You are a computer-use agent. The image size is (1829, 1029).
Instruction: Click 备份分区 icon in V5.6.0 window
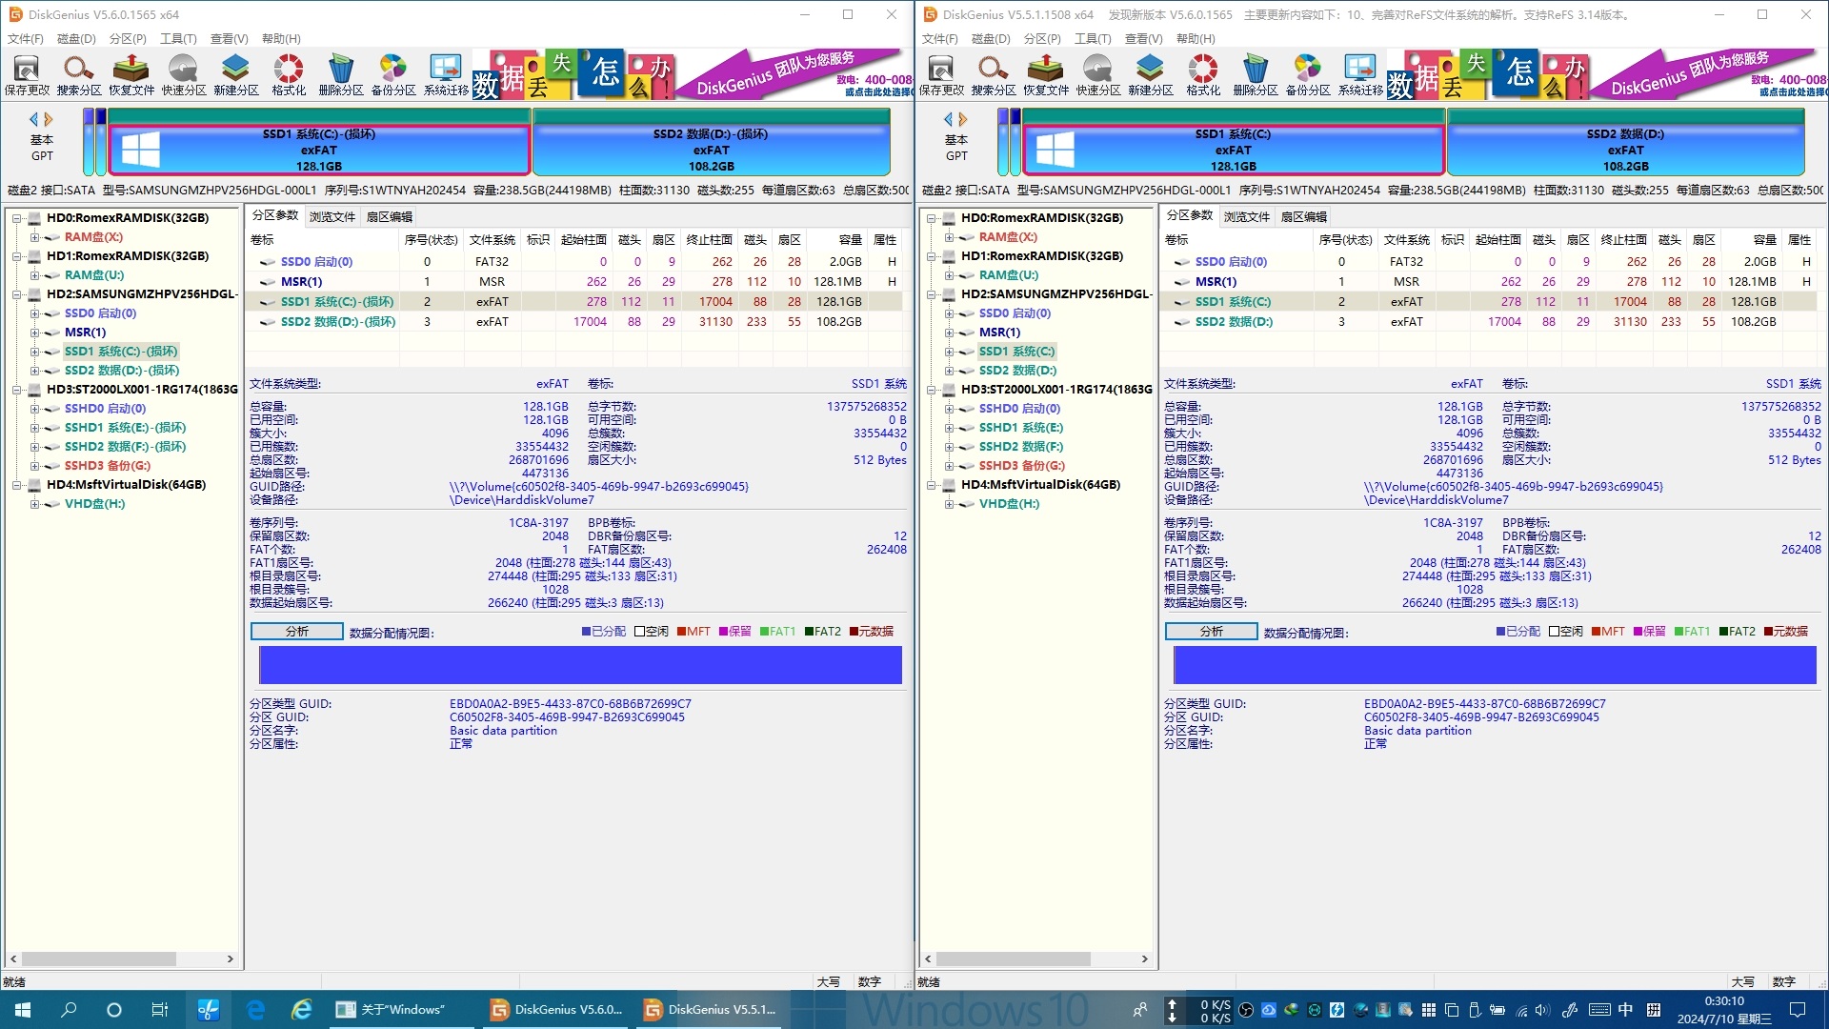[x=393, y=75]
